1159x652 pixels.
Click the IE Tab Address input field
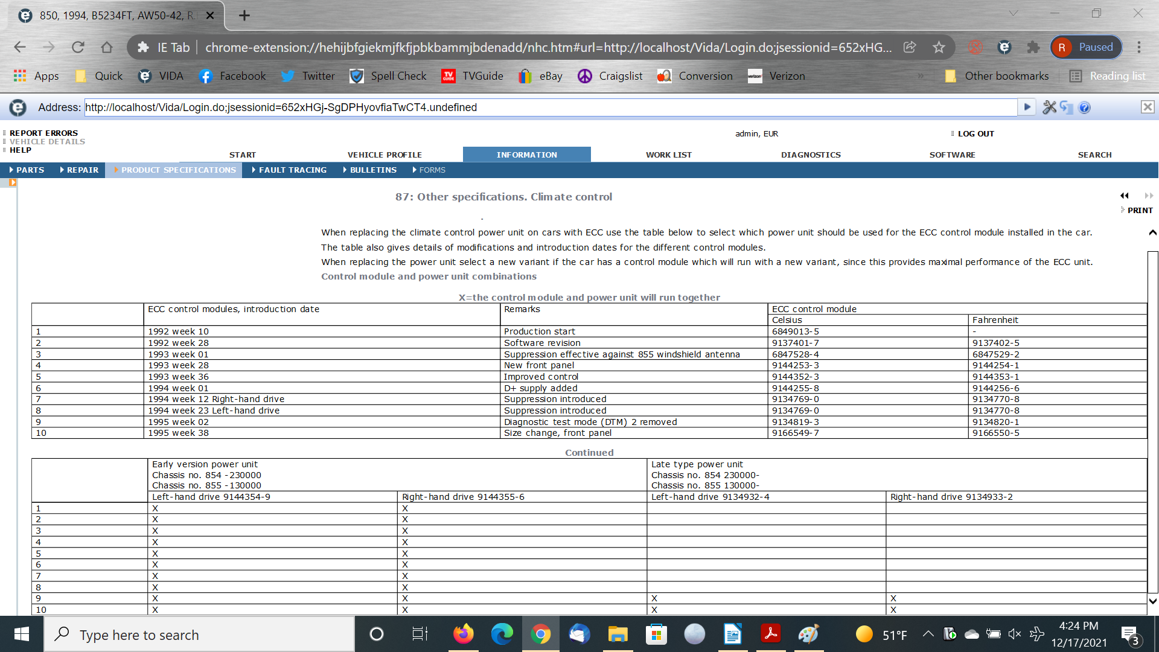click(549, 107)
